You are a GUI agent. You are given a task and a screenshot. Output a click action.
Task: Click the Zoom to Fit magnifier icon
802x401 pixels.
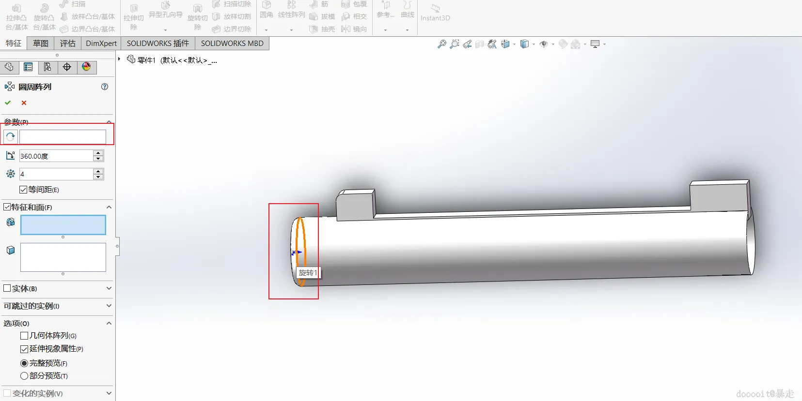click(x=442, y=44)
